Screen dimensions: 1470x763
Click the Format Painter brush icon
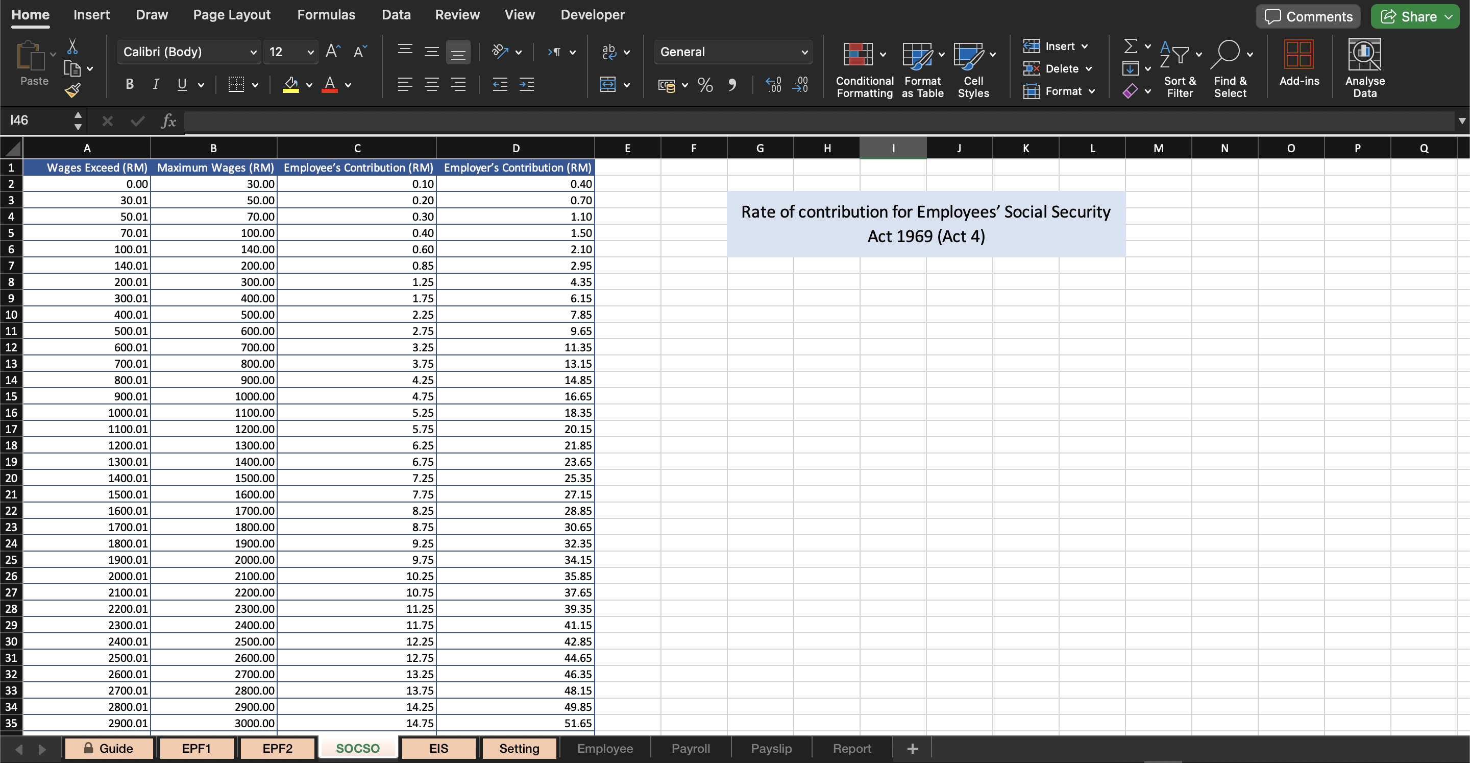(72, 90)
